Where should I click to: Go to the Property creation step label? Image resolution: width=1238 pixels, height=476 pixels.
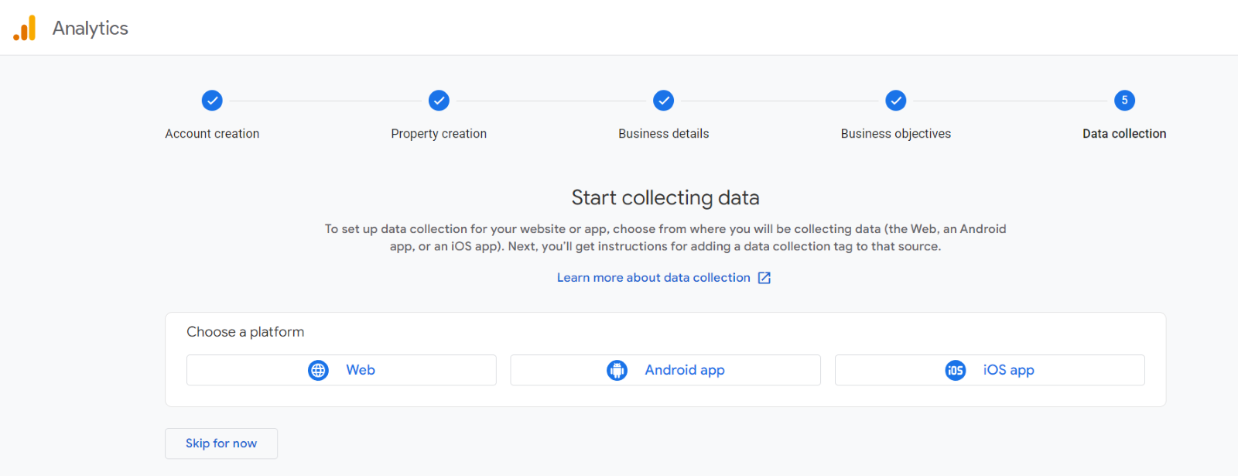point(439,134)
